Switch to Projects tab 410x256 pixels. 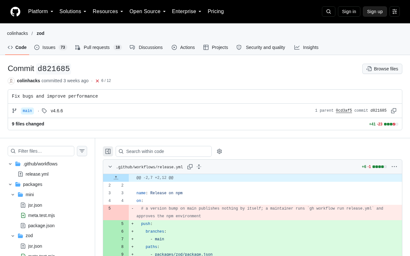pos(216,47)
